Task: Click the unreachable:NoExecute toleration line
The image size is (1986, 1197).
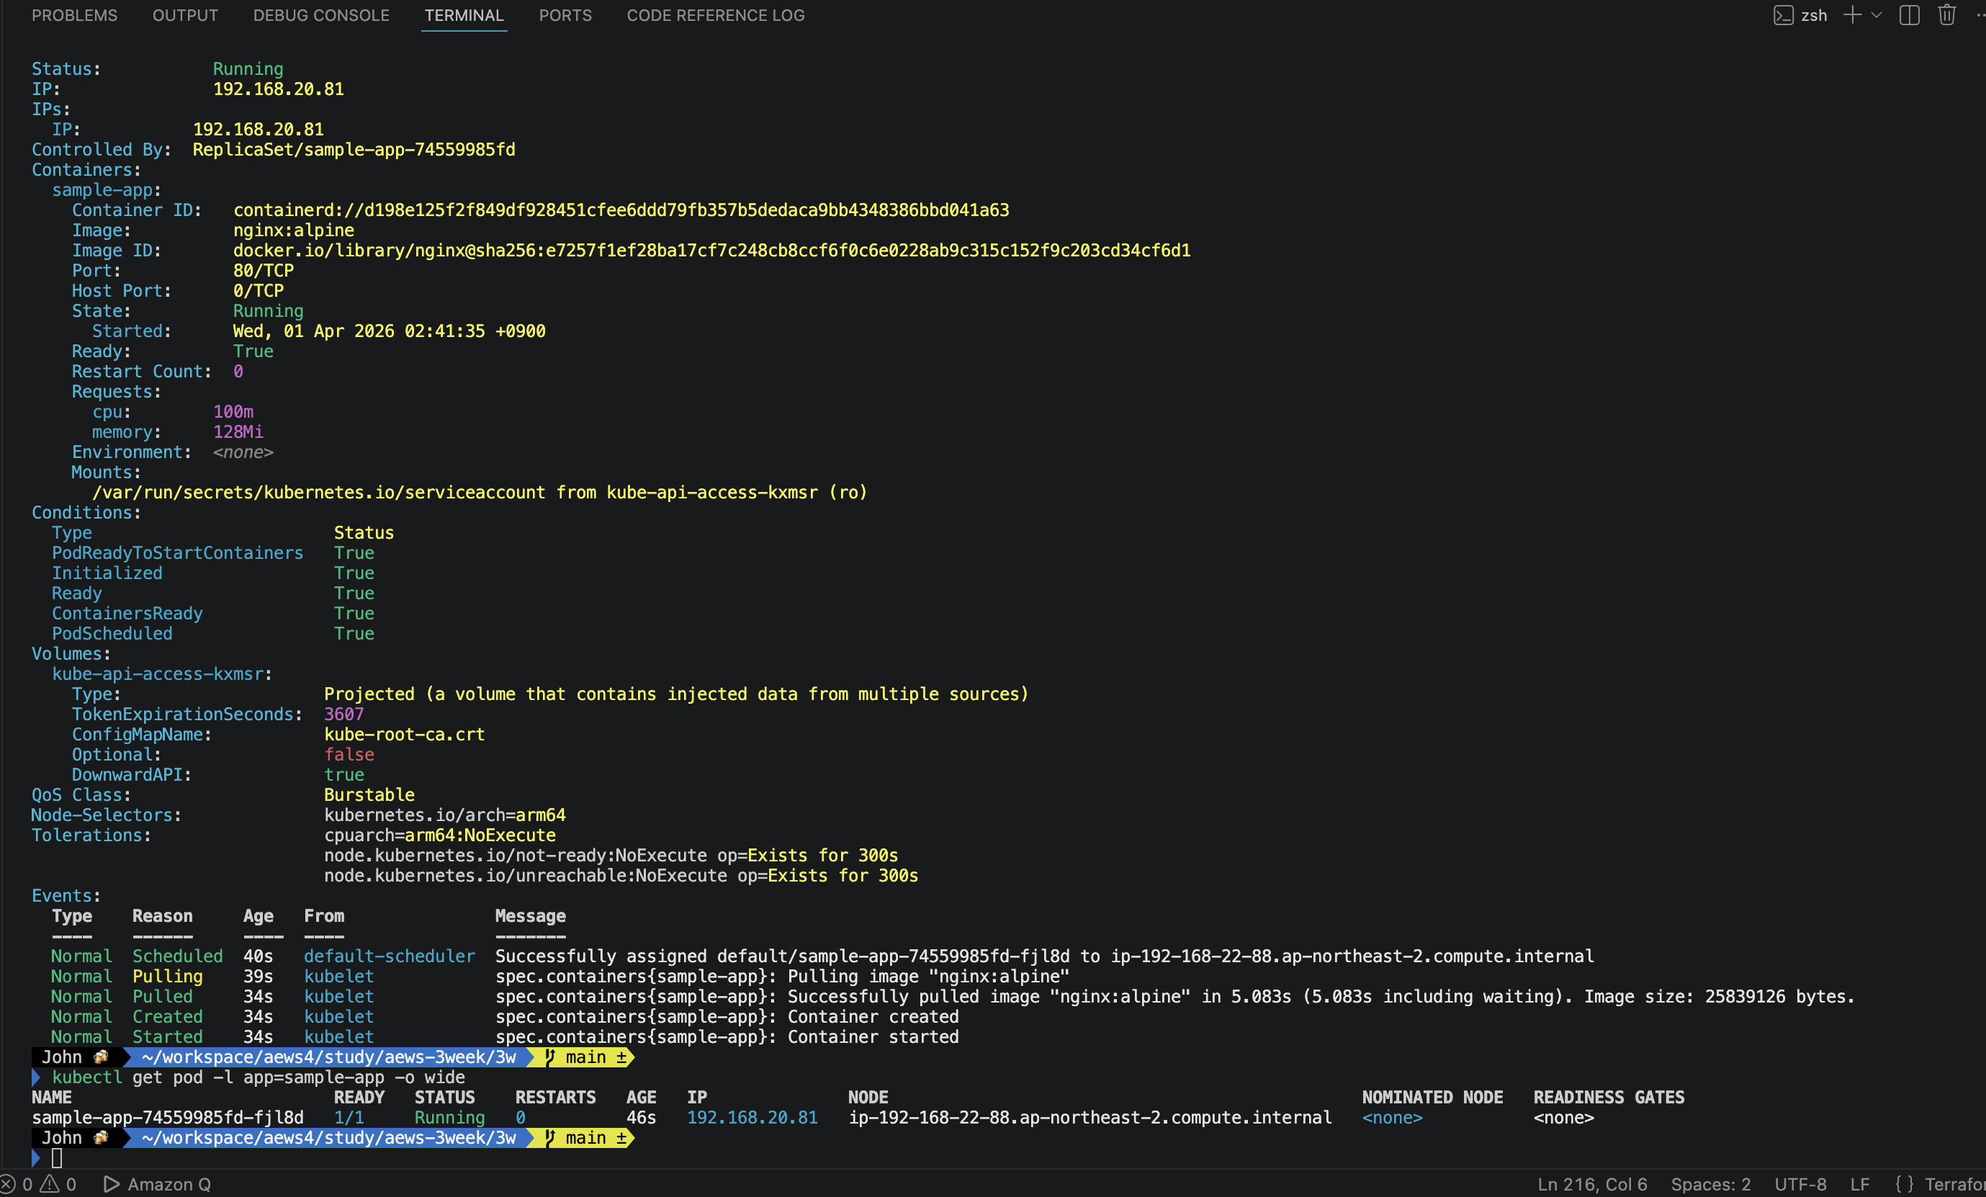Action: coord(621,875)
